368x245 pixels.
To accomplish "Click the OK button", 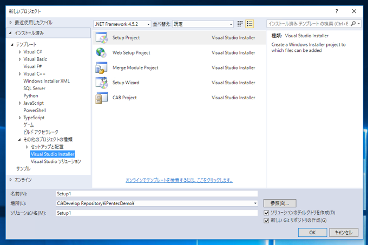I will [312, 233].
